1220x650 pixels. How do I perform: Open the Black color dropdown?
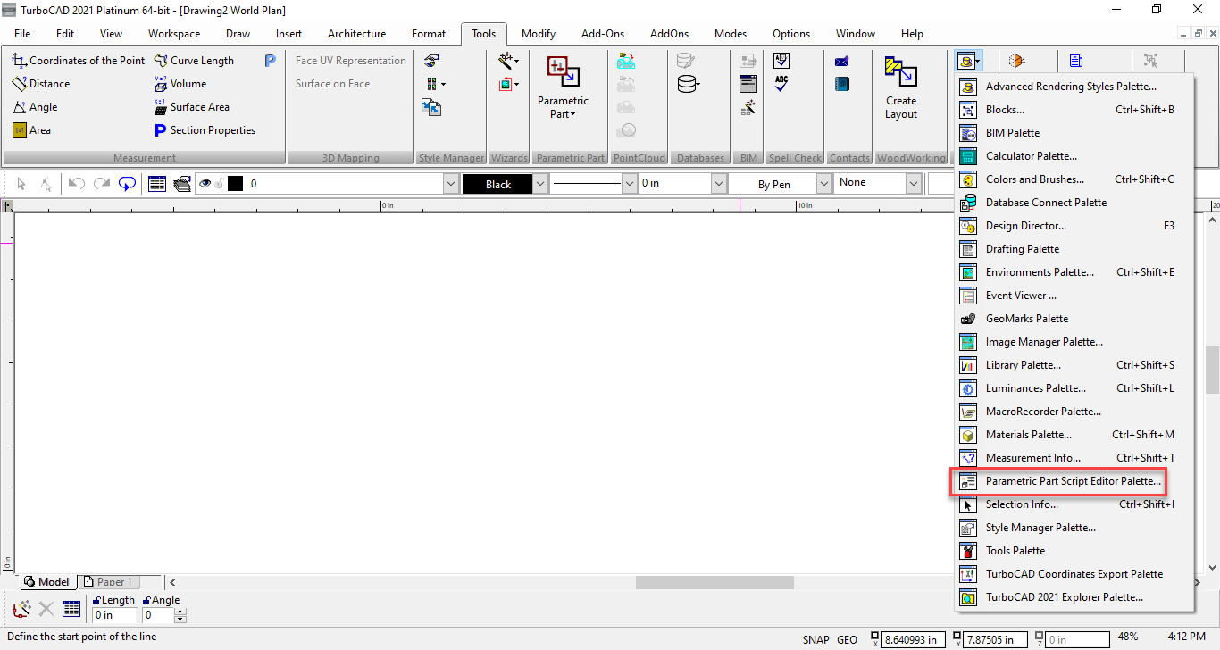pos(540,184)
